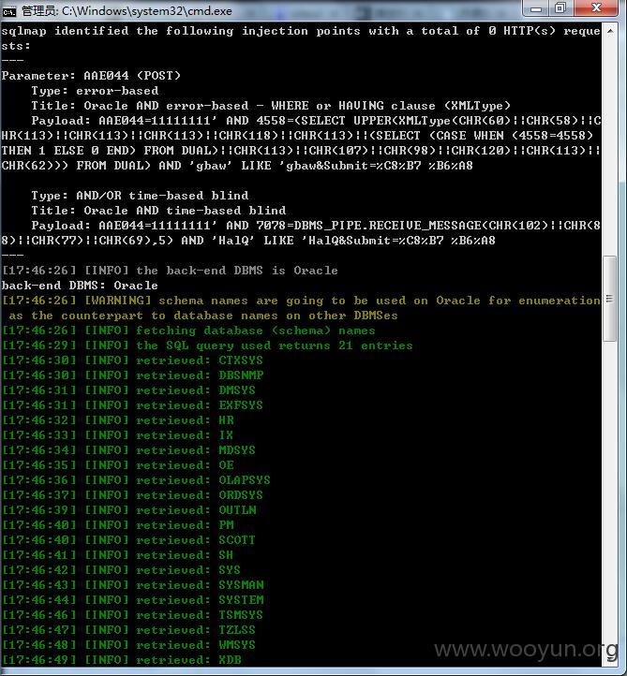Click the line 'retrieved: SYSTEM'
The width and height of the screenshot is (627, 676).
(132, 600)
